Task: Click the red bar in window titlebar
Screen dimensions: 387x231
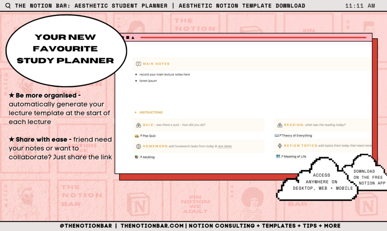Action: click(x=253, y=37)
